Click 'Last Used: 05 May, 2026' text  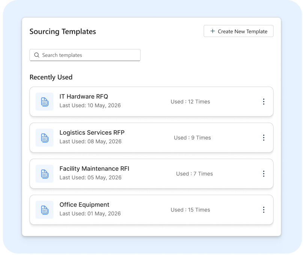[90, 178]
